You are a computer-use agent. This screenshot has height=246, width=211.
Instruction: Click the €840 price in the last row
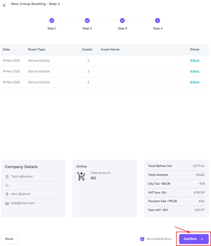click(194, 82)
